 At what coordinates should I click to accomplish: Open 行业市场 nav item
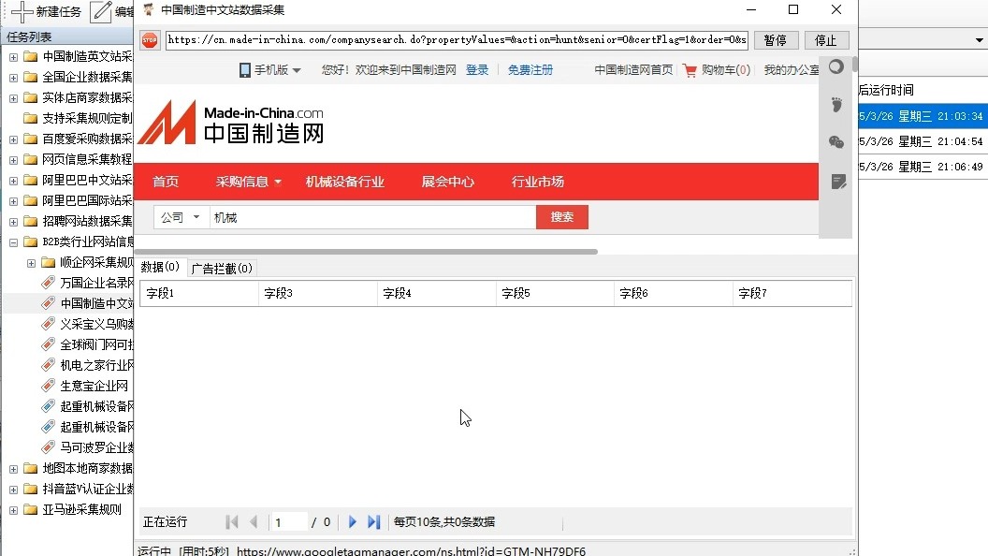click(537, 182)
